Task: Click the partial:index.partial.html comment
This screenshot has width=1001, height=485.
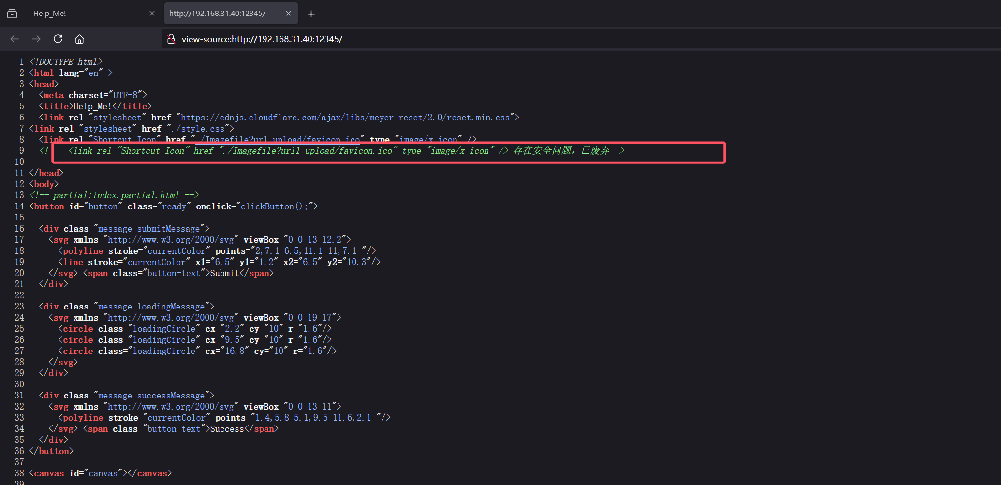Action: tap(114, 195)
